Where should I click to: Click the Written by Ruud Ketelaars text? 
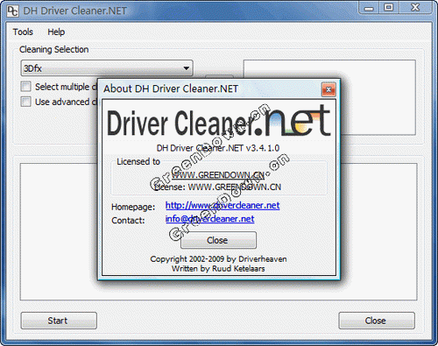point(218,269)
